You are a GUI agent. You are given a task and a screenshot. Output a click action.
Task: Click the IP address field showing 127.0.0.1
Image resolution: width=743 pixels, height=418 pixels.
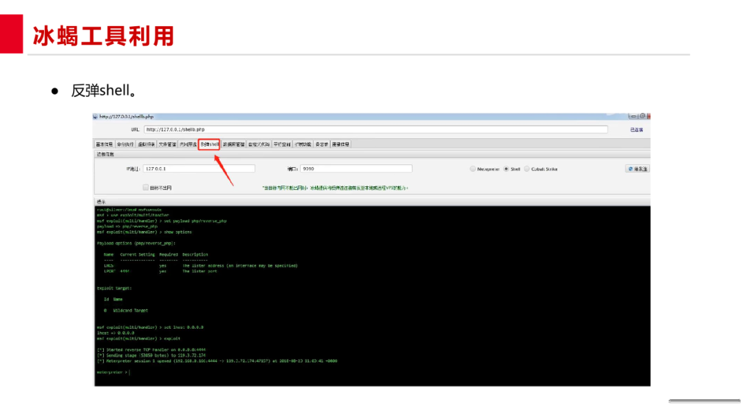[199, 168]
